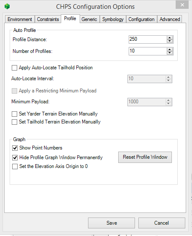The width and height of the screenshot is (192, 236).
Task: Decrease Auto-Locate Interval with down arrow
Action: click(x=169, y=81)
